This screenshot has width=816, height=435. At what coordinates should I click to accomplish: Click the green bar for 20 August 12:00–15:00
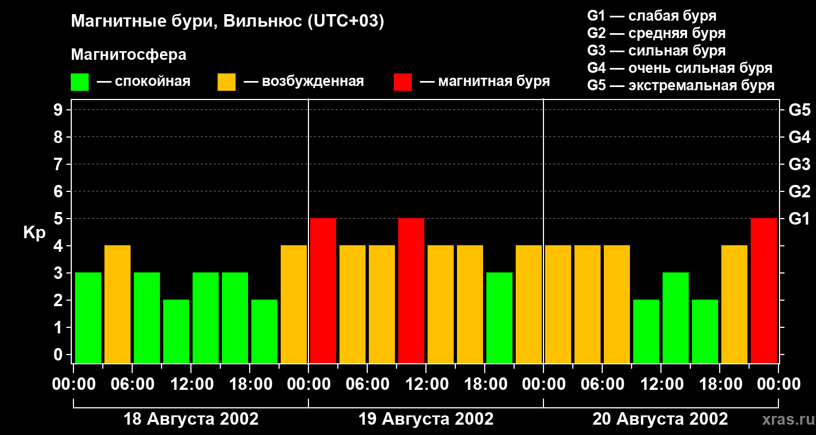click(x=676, y=318)
